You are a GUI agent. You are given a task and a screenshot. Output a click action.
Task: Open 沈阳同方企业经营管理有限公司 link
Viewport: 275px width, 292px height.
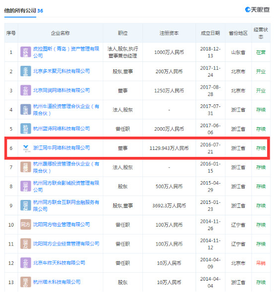click(x=66, y=243)
